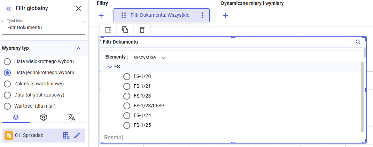This screenshot has height=147, width=373.
Task: Collapse the FS tree group
Action: click(110, 67)
